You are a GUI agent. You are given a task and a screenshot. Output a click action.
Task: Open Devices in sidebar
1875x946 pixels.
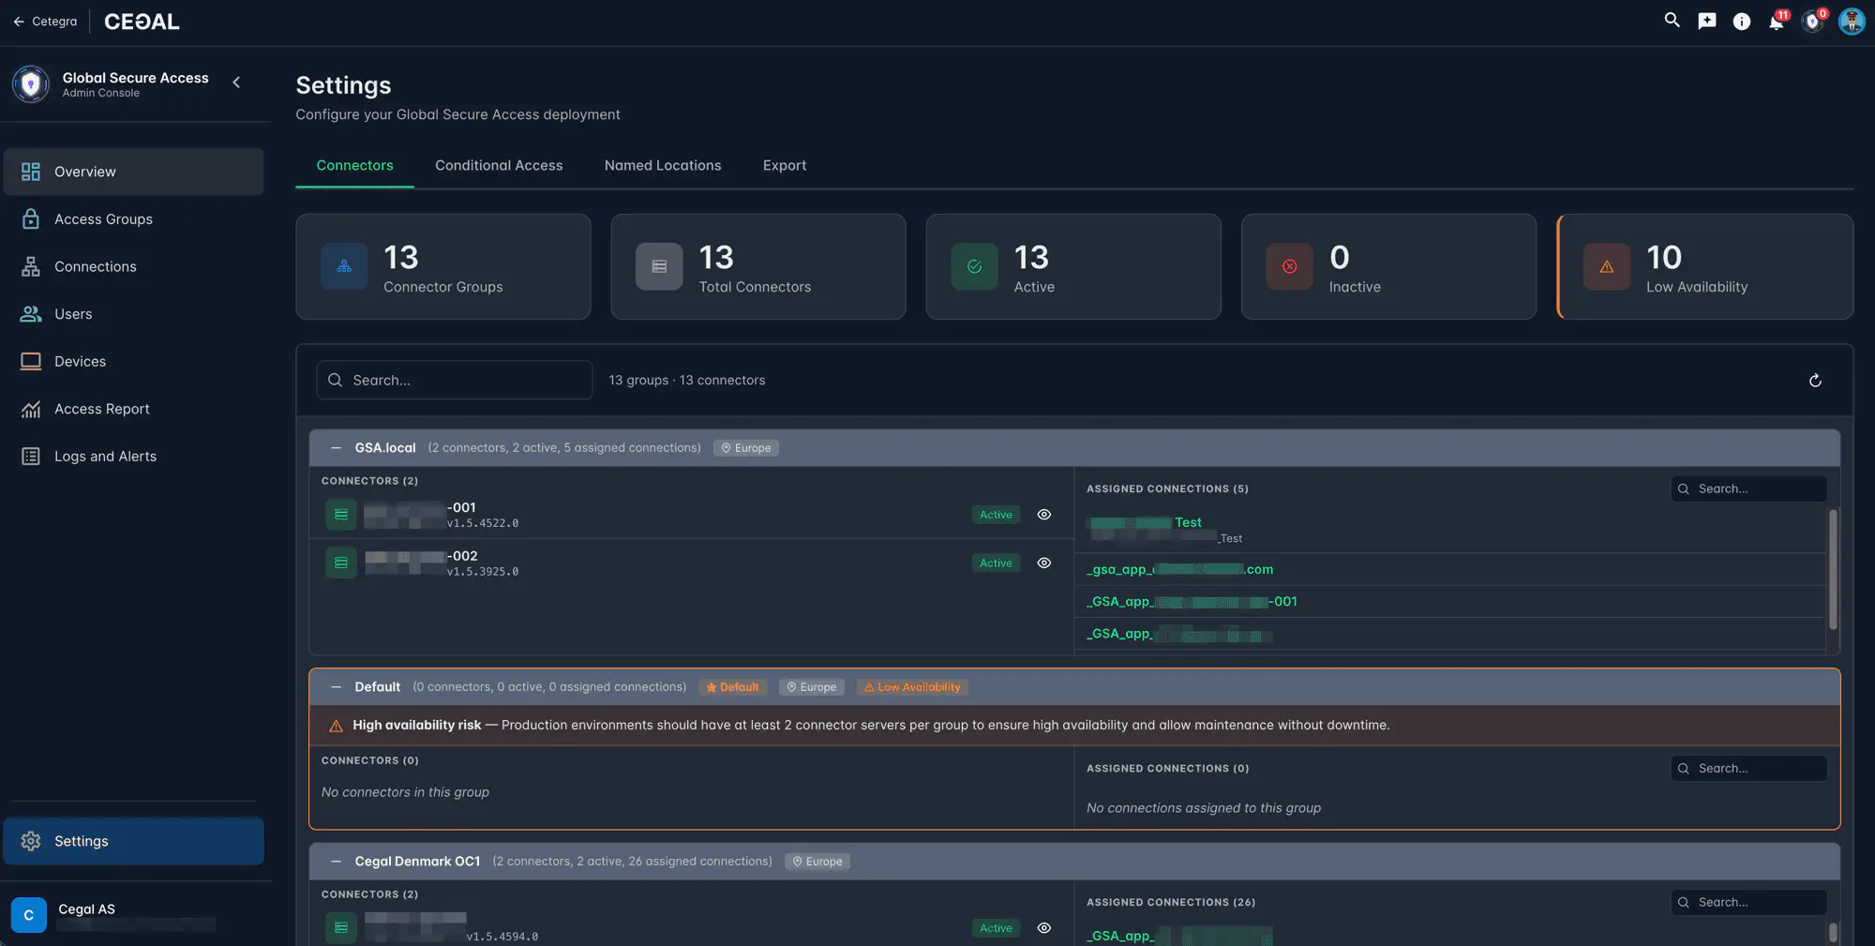(133, 361)
